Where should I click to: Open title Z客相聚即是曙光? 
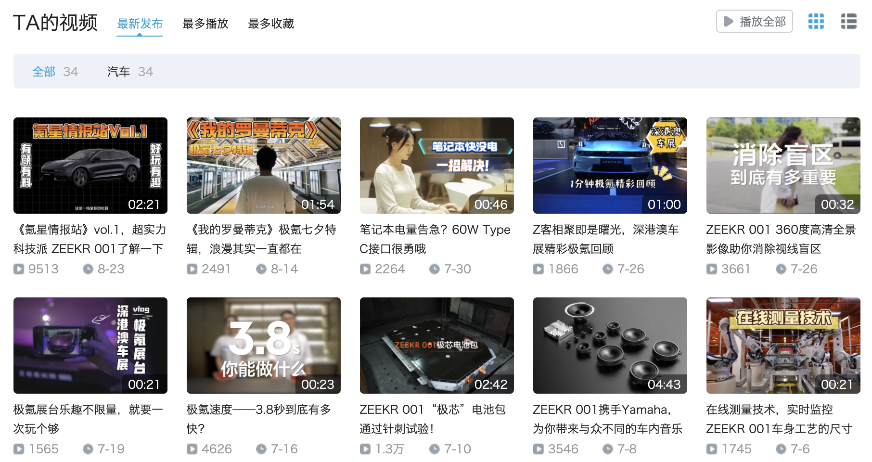pos(606,239)
